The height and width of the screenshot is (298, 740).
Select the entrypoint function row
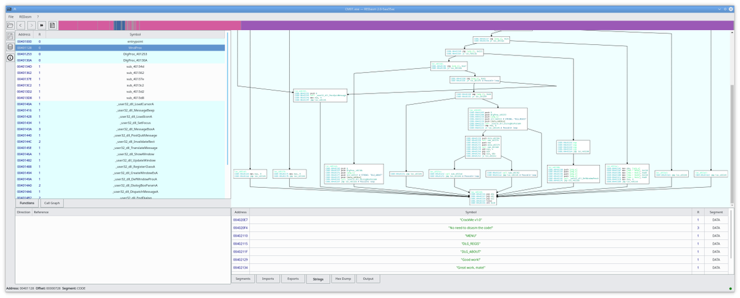[120, 41]
